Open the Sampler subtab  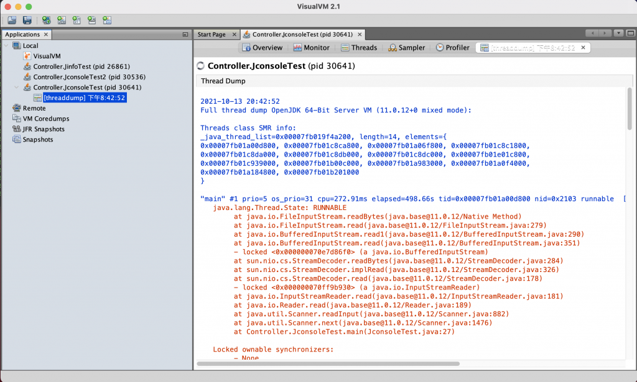407,47
